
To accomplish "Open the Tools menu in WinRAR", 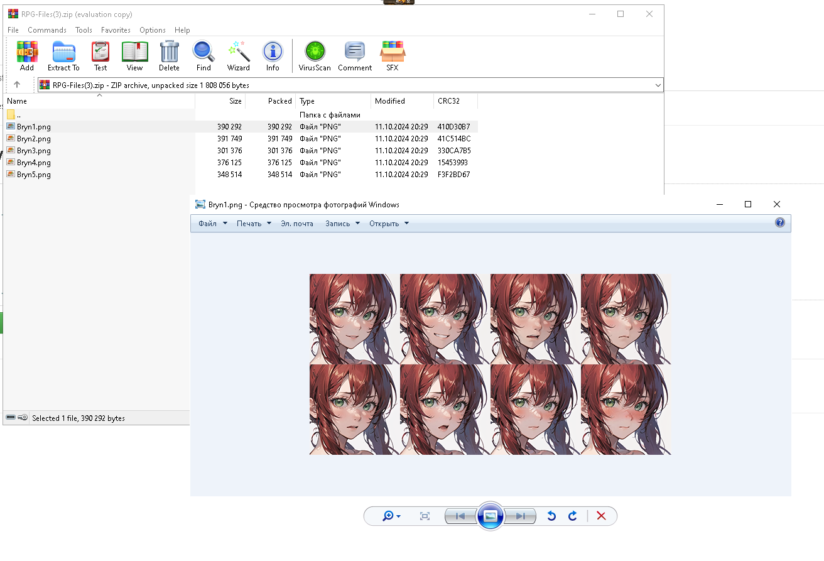I will click(84, 30).
